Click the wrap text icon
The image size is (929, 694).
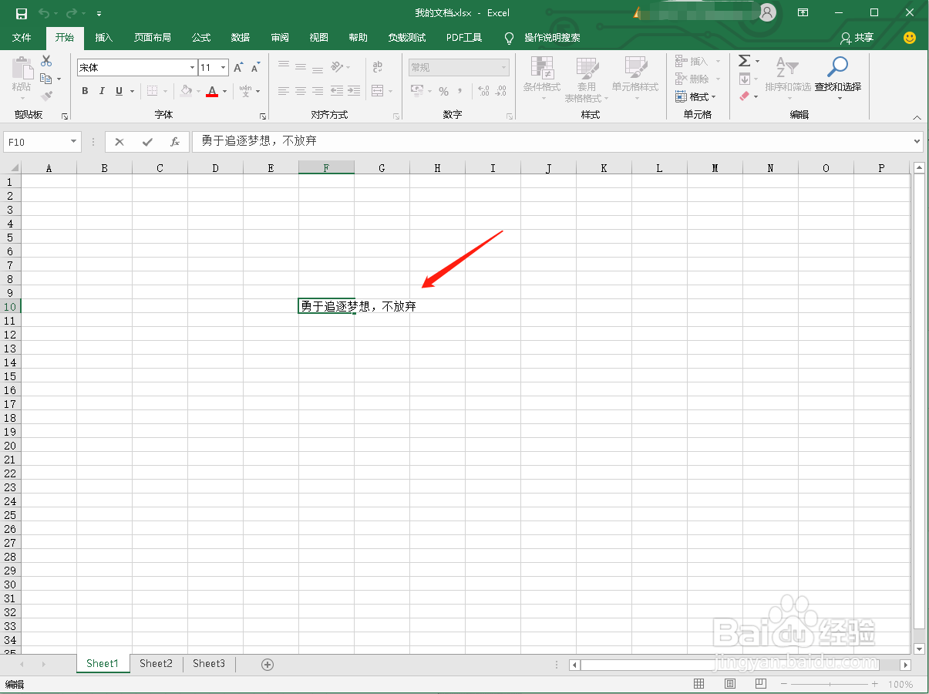(x=378, y=67)
